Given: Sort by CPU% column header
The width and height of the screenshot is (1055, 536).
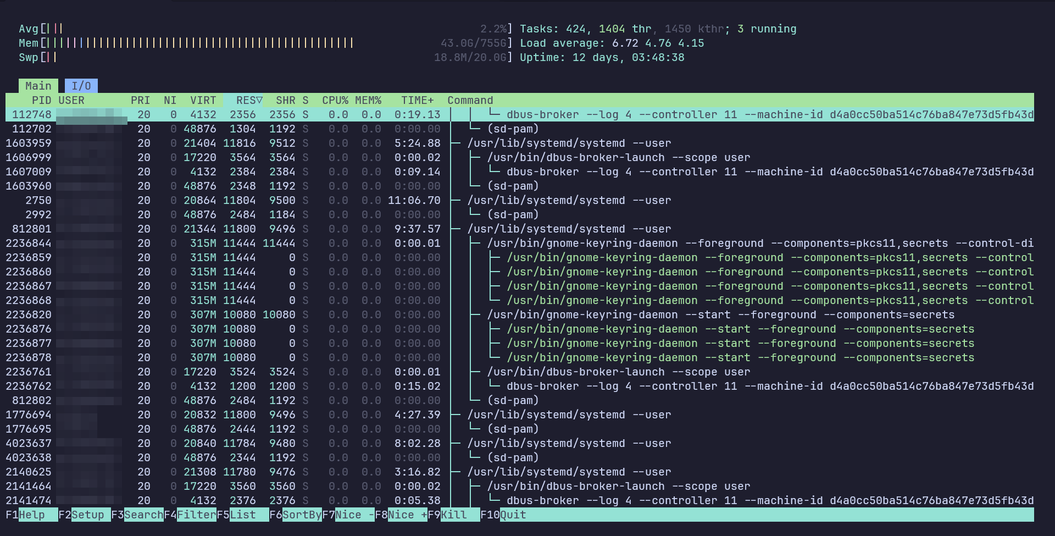Looking at the screenshot, I should tap(335, 100).
